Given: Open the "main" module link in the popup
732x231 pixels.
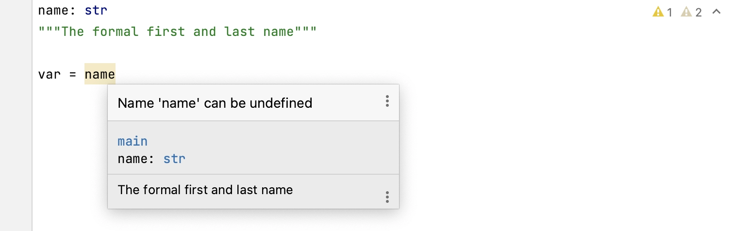Looking at the screenshot, I should (x=133, y=141).
